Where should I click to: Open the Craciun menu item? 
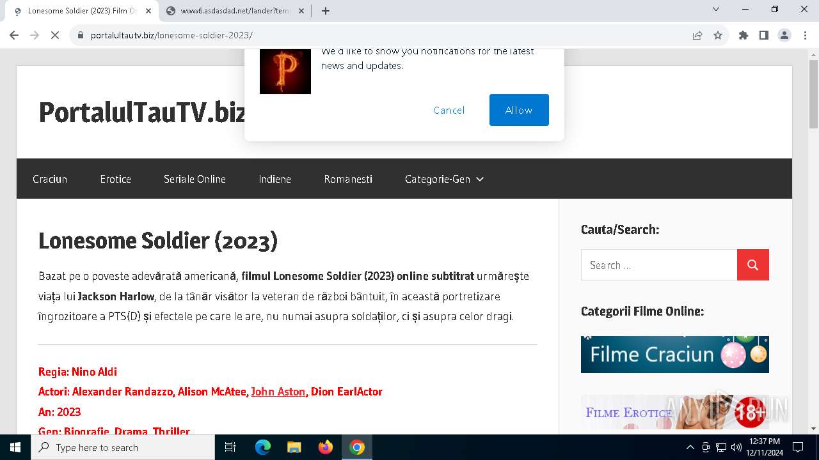pos(50,179)
